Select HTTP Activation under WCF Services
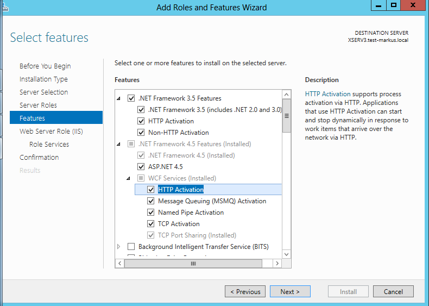 coord(180,190)
